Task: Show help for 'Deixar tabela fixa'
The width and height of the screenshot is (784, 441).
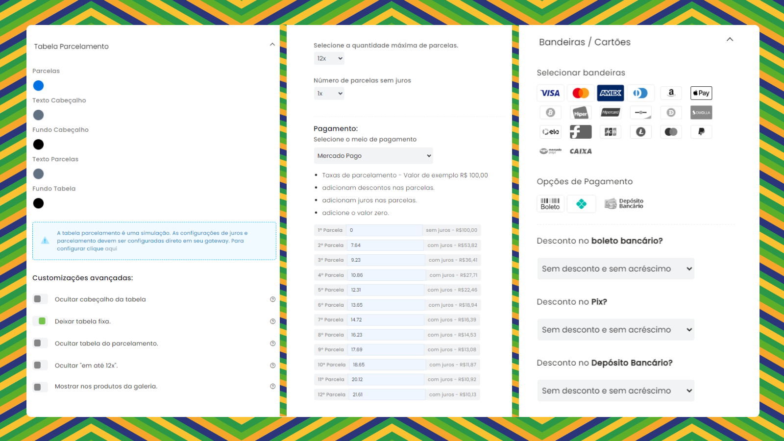Action: pos(272,321)
